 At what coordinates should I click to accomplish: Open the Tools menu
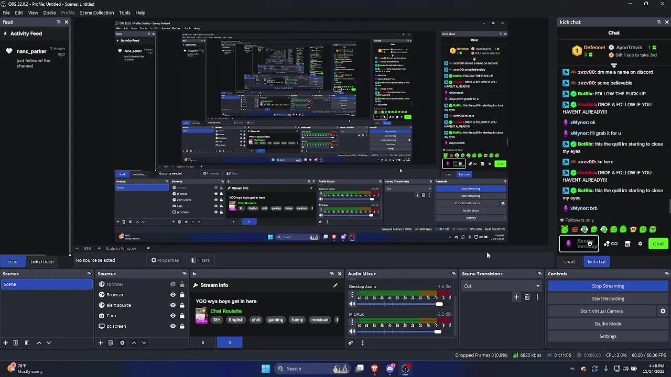pyautogui.click(x=125, y=13)
